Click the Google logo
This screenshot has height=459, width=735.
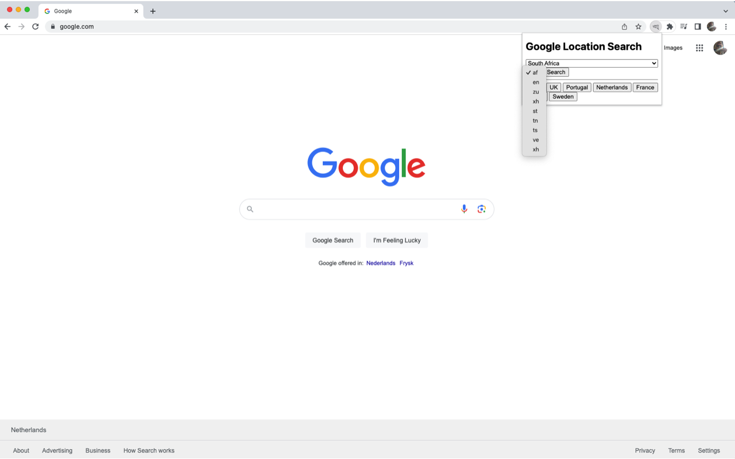(366, 166)
